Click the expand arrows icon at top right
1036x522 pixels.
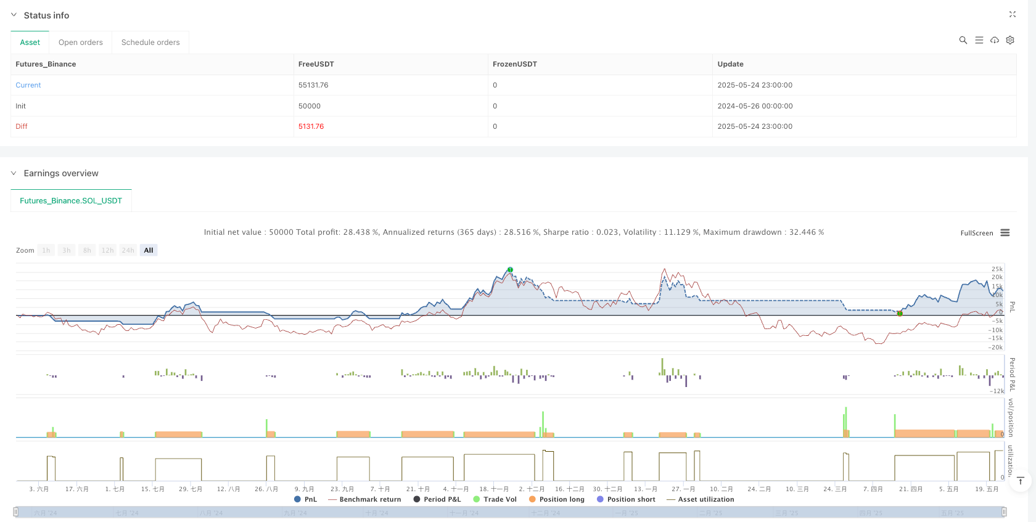click(1012, 14)
